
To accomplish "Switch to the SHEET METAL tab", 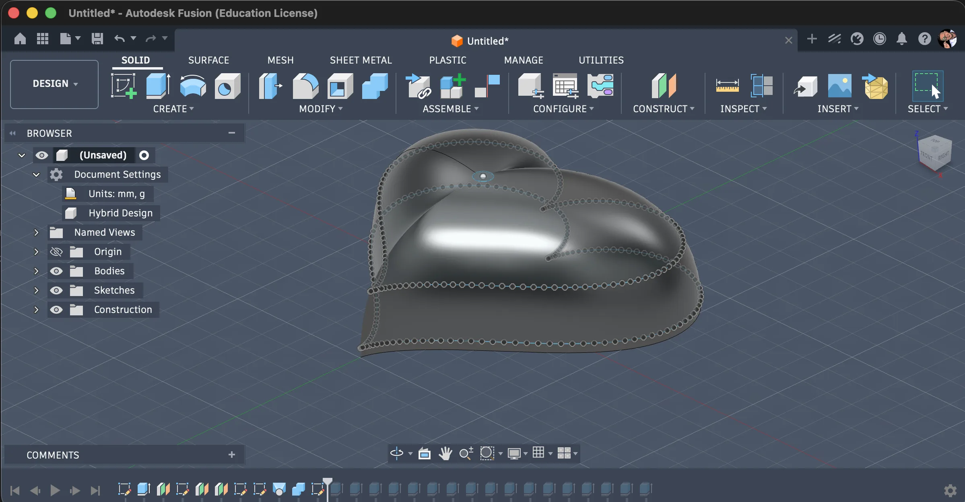I will pyautogui.click(x=361, y=60).
